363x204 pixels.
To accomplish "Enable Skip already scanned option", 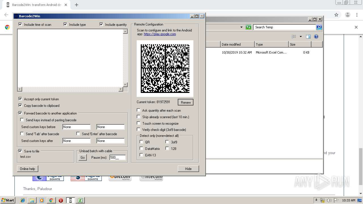I will pos(138,117).
